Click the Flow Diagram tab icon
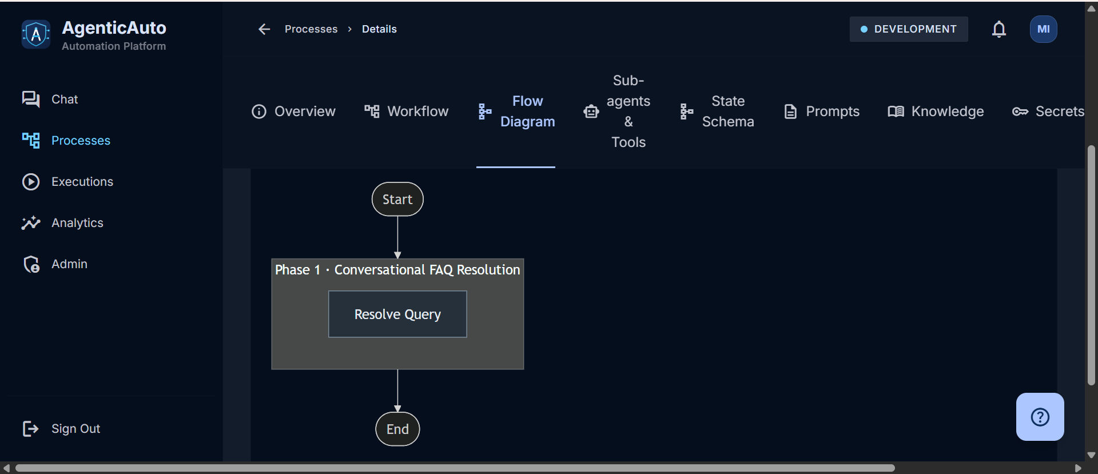 [x=485, y=111]
